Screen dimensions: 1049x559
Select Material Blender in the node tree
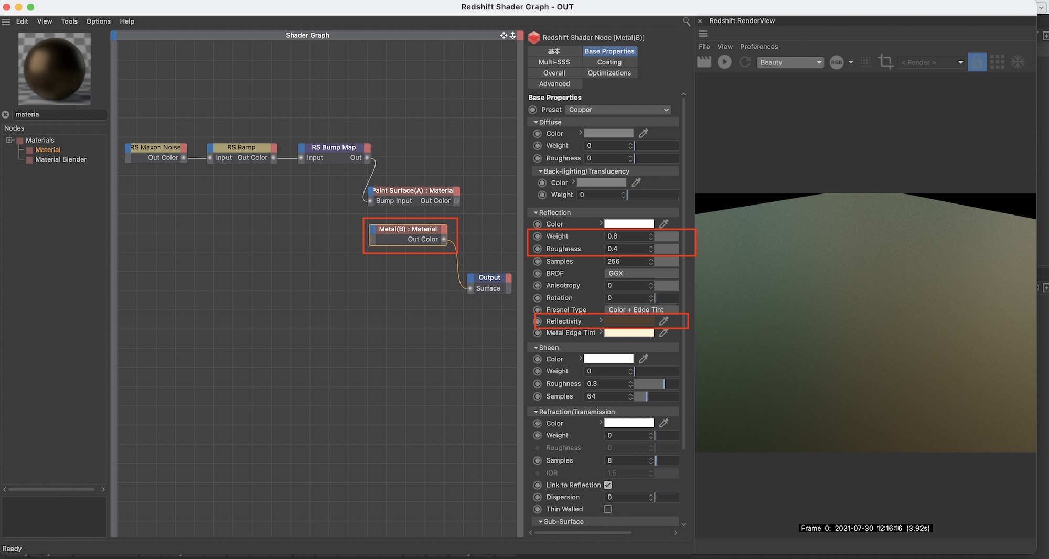(61, 159)
